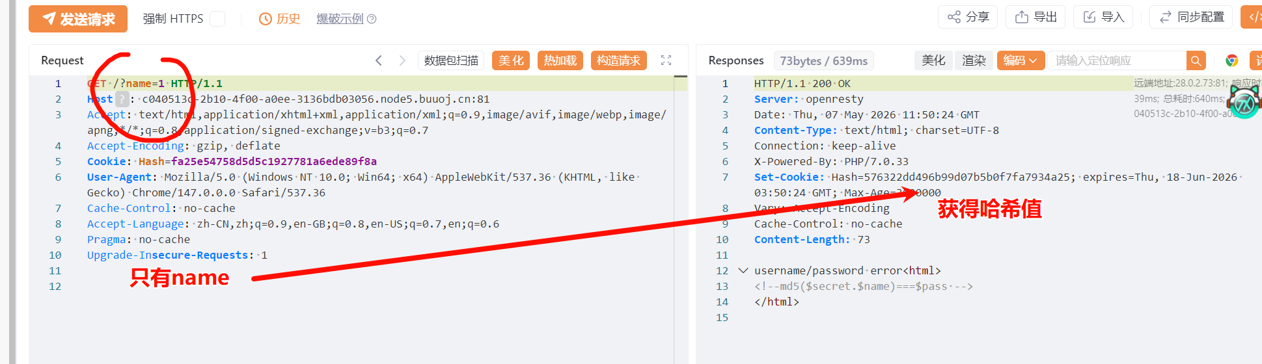Click the response search input field
The image size is (1262, 364).
pyautogui.click(x=1117, y=60)
